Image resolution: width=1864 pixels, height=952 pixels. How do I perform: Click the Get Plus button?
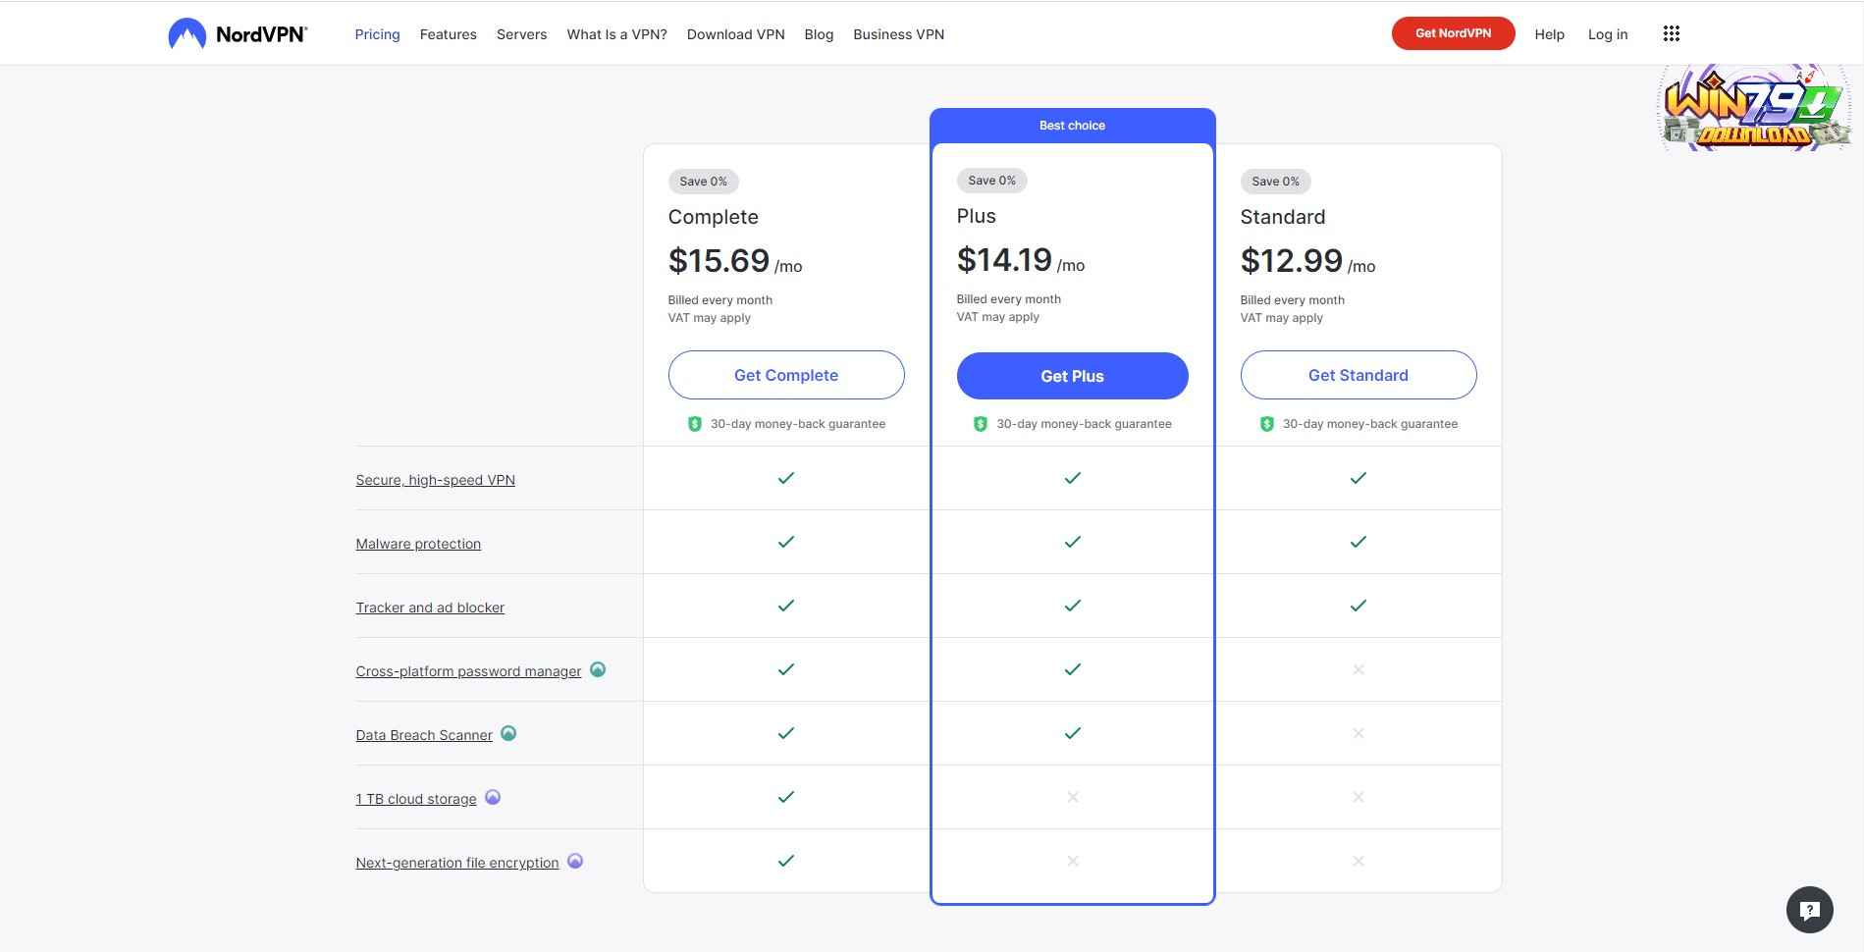1073,376
